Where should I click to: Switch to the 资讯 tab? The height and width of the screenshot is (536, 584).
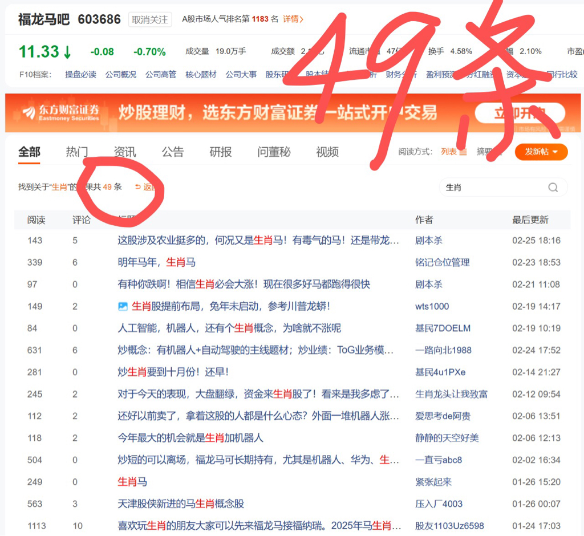click(125, 152)
